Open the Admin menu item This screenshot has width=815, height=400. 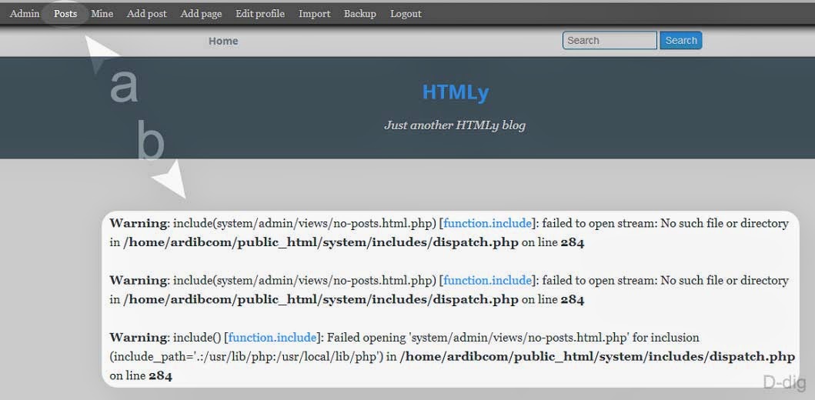25,14
